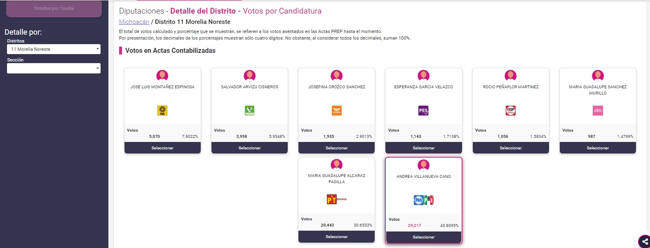Image resolution: width=650 pixels, height=248 pixels.
Task: Click the PES party logo icon
Action: pyautogui.click(x=424, y=111)
